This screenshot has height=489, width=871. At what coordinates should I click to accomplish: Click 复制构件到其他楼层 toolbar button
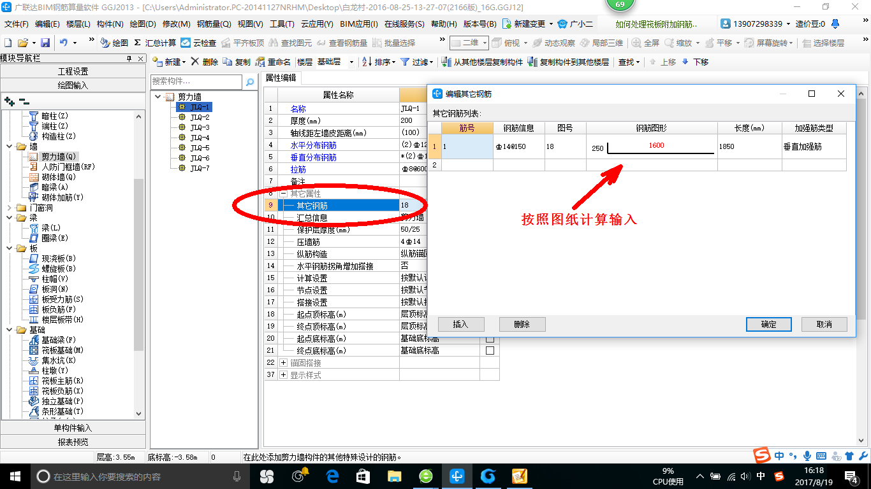[x=569, y=62]
